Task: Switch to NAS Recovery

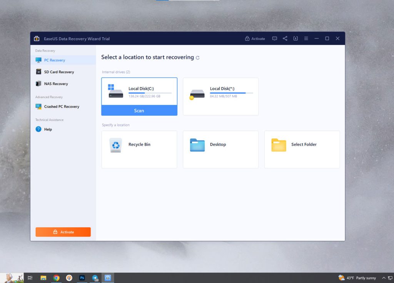Action: [56, 84]
